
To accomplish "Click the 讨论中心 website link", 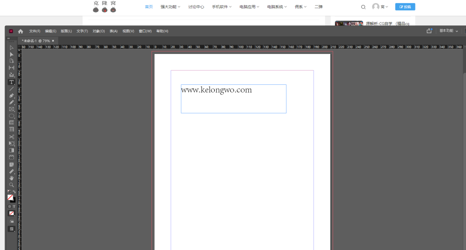I will coord(196,7).
